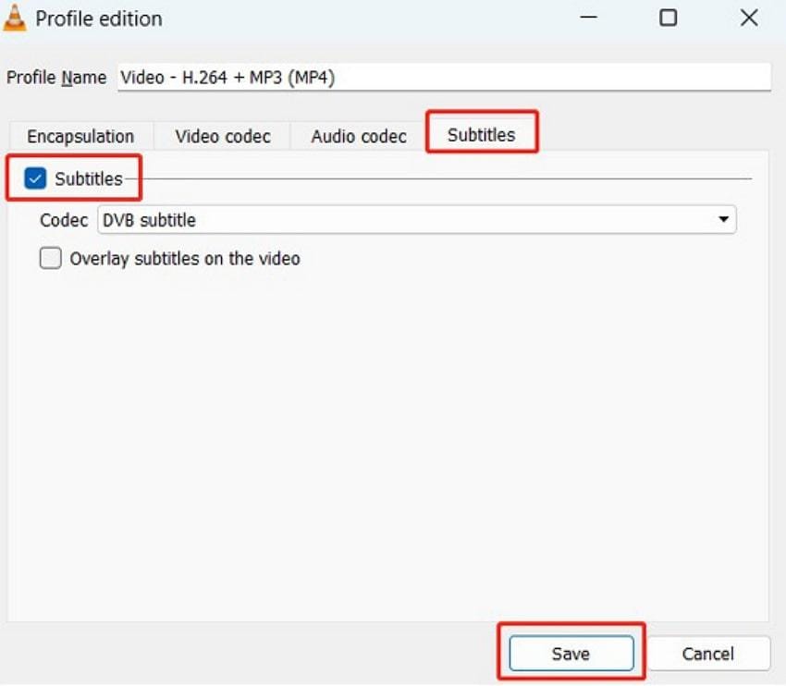Click the VLC cone icon in the title bar
This screenshot has width=786, height=686.
coord(14,18)
